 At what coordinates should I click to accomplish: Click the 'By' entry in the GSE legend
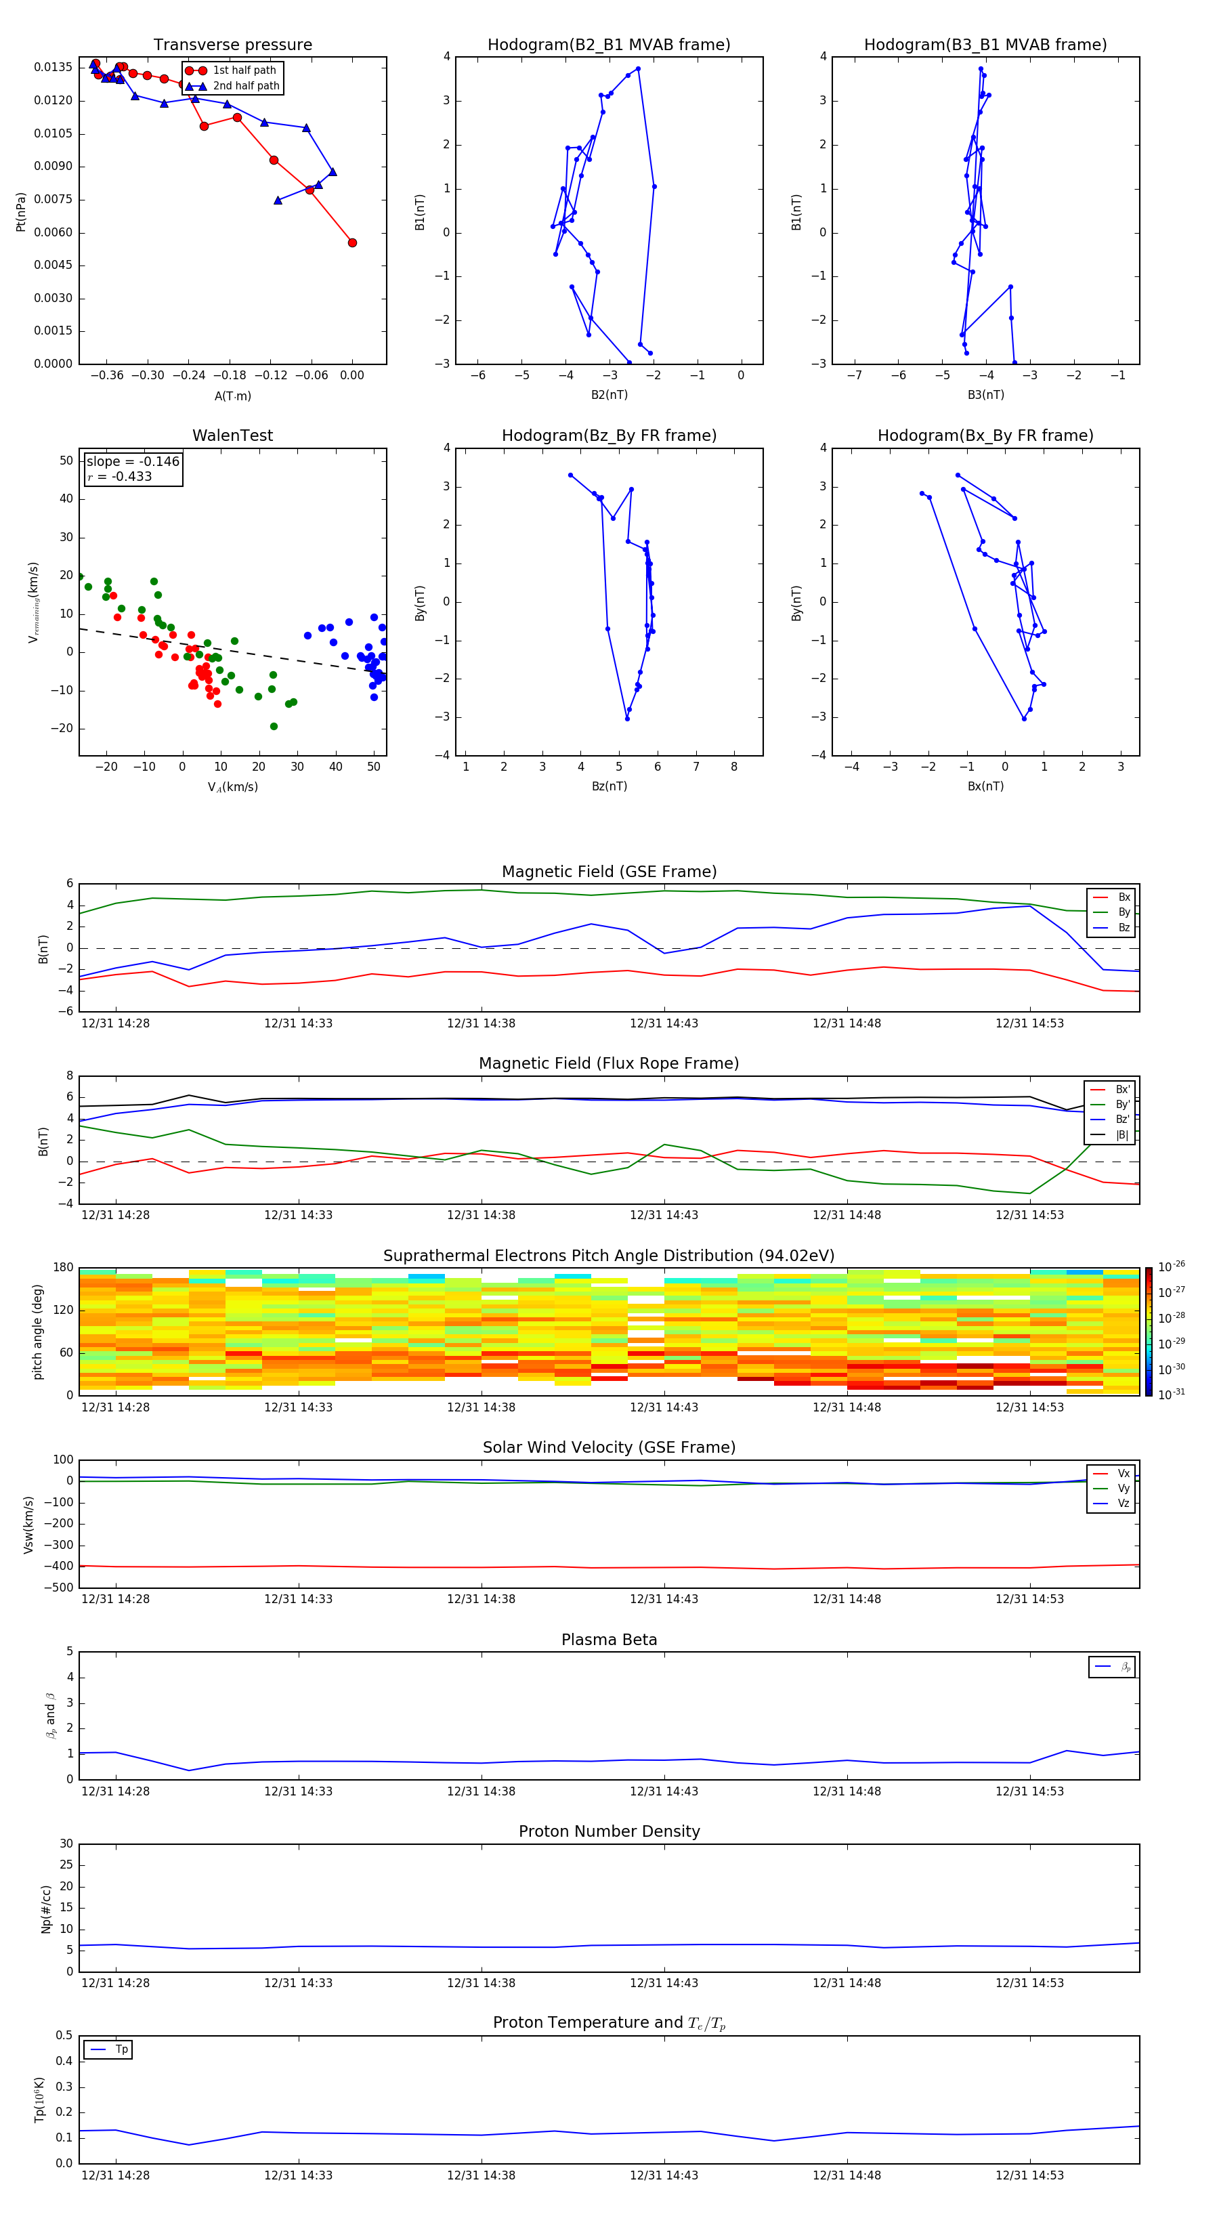pos(1124,912)
